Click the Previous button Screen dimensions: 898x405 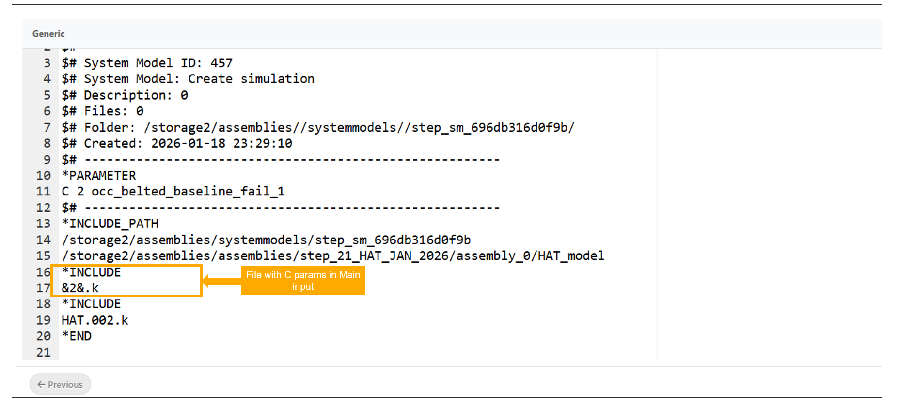60,384
